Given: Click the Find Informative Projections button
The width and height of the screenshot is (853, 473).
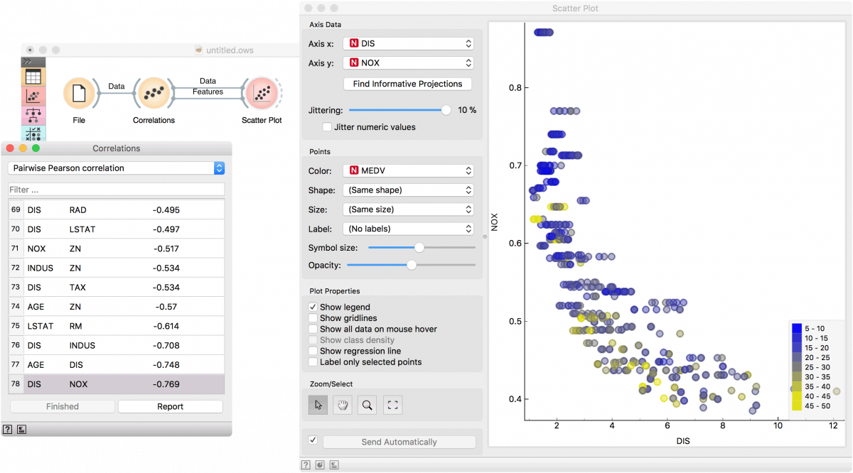Looking at the screenshot, I should click(407, 84).
